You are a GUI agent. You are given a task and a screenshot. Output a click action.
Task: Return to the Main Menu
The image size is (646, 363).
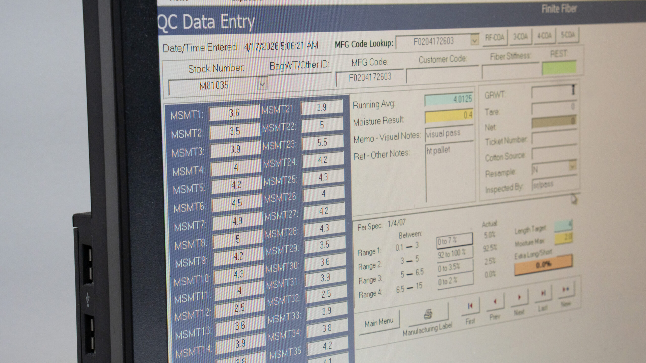(379, 322)
